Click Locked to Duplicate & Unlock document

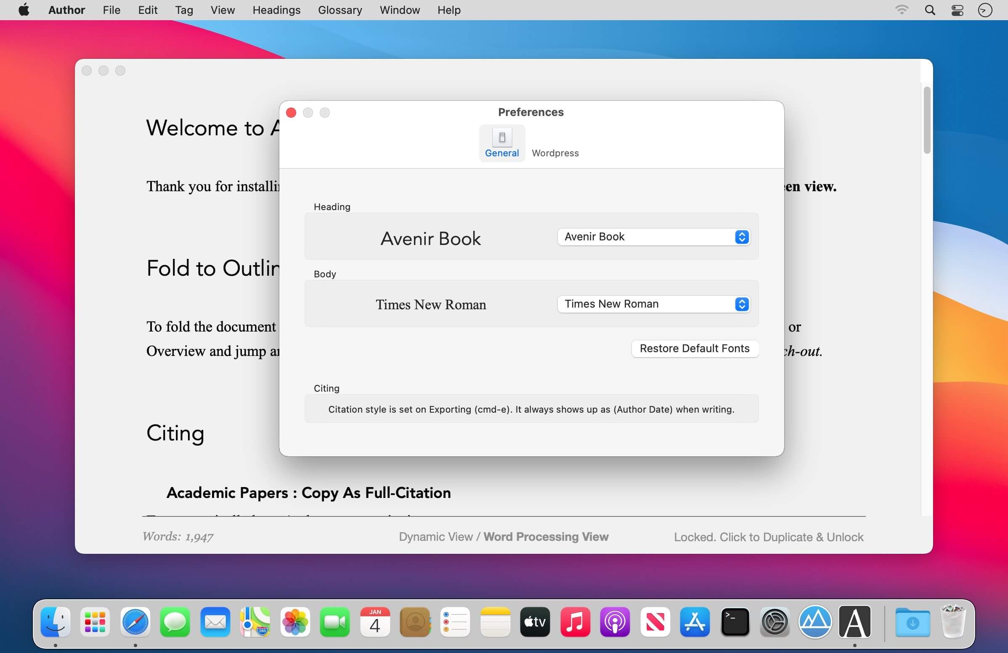(768, 537)
